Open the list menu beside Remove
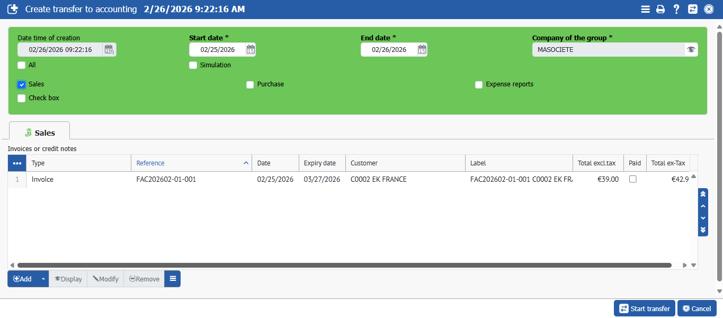This screenshot has width=723, height=318. point(172,279)
